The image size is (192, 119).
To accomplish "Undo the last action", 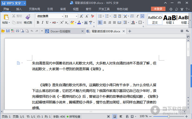I will (32, 31).
